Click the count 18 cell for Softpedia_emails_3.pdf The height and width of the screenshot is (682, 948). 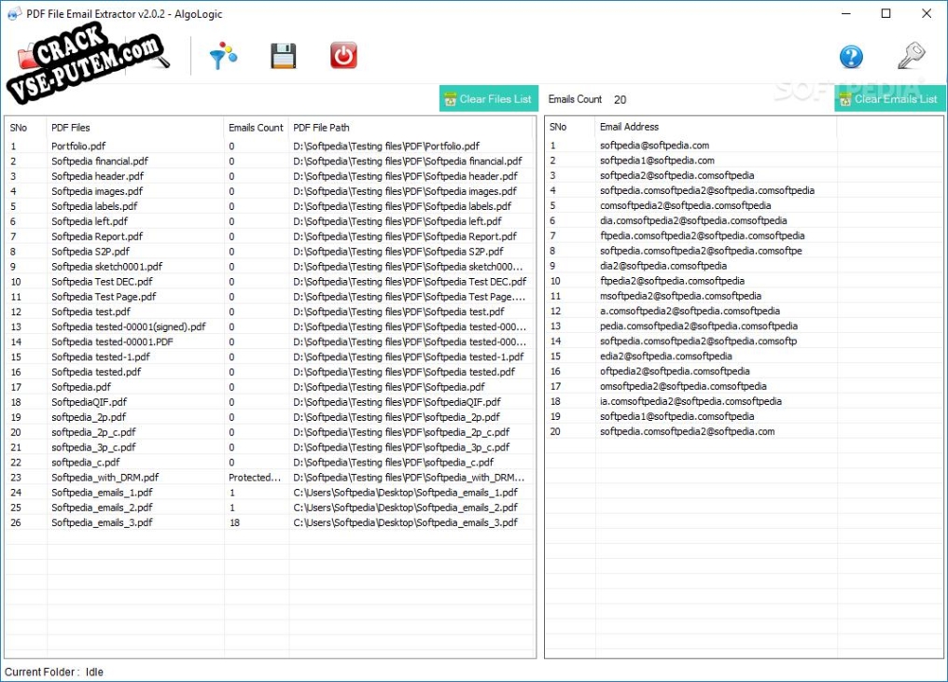click(x=234, y=523)
